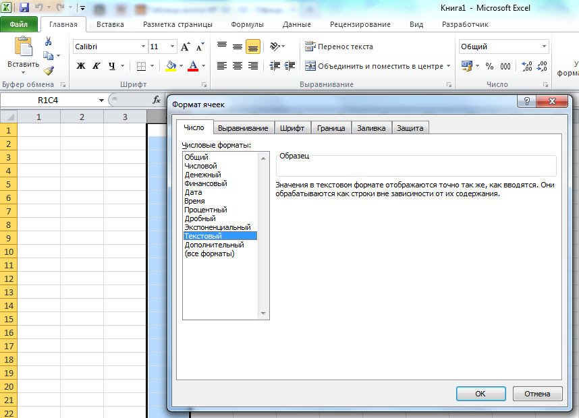Toggle Italic (К) formatting
This screenshot has height=418, width=579.
tap(96, 66)
